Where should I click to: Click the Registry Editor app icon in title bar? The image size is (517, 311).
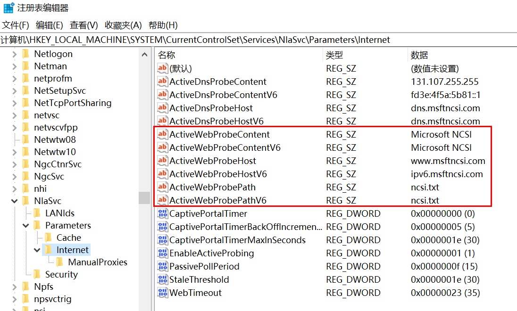[8, 7]
